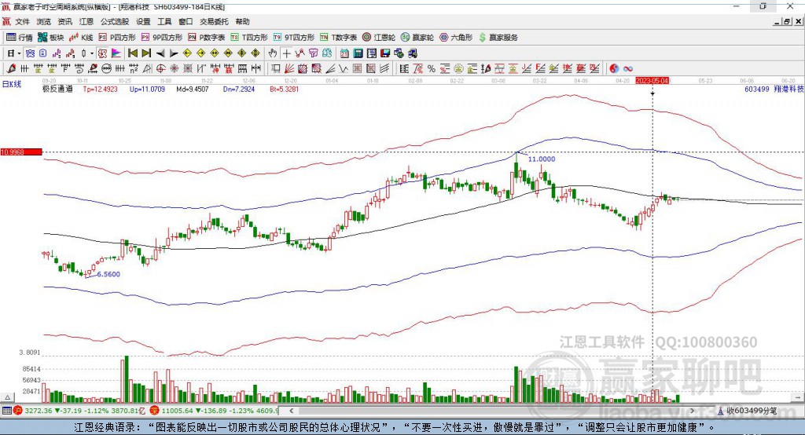805x435 pixels.
Task: Open the 9T四方形 tool
Action: coord(294,38)
